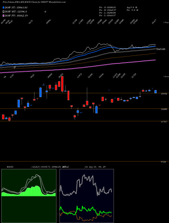Click the 11767 horizontal level label
Screen dimensions: 169x223
coord(164,122)
